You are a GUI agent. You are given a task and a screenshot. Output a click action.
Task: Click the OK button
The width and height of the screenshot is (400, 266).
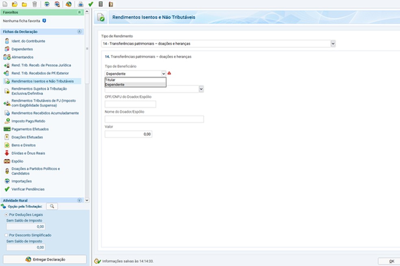[390, 261]
